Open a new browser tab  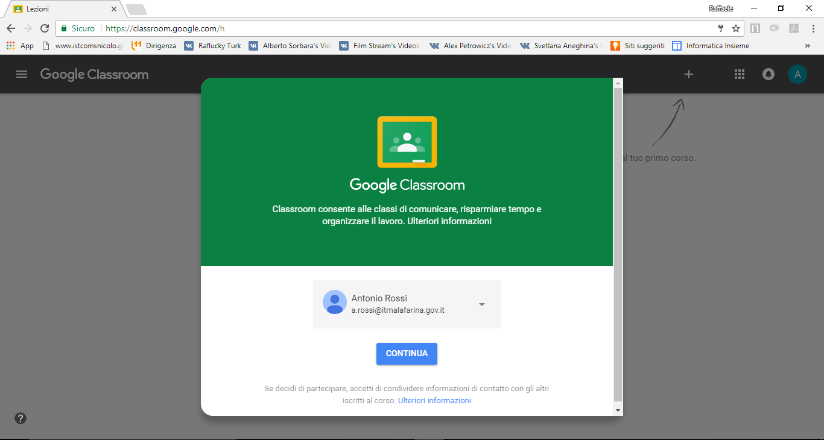[136, 9]
